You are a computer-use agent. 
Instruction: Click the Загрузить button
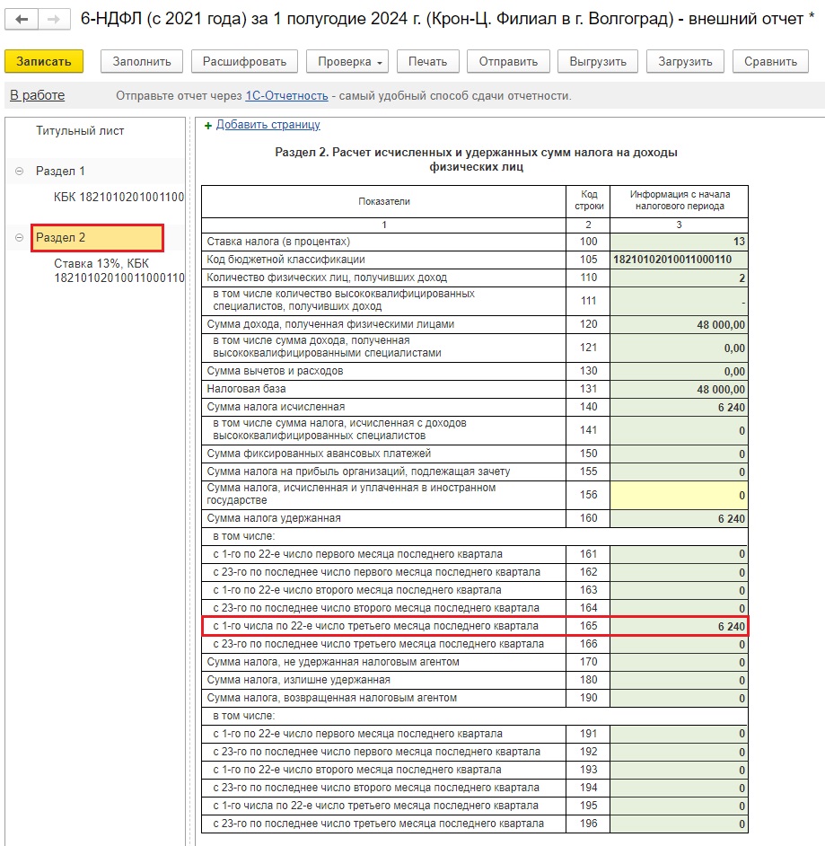point(685,61)
